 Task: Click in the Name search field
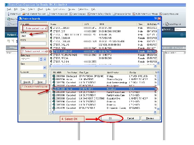click(33, 36)
